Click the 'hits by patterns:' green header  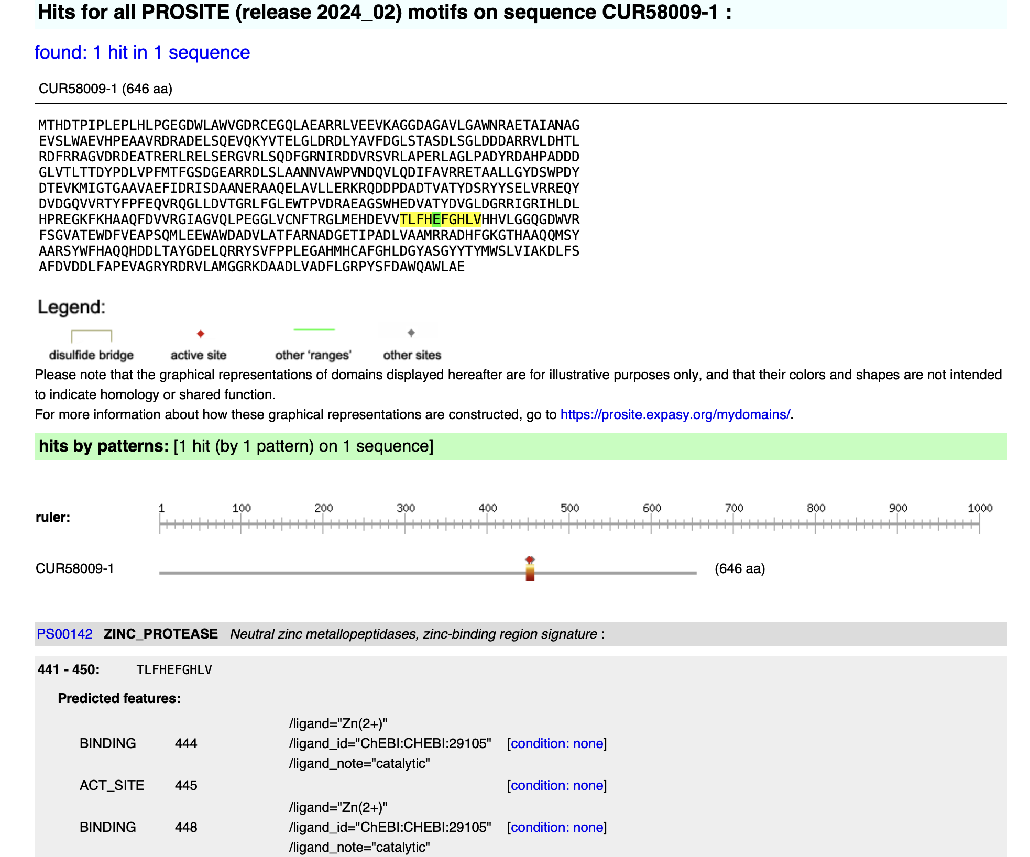[x=521, y=446]
